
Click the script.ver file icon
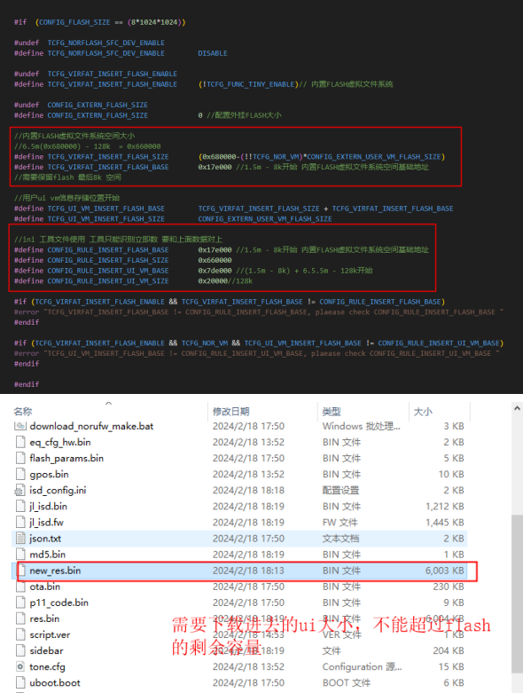click(20, 634)
